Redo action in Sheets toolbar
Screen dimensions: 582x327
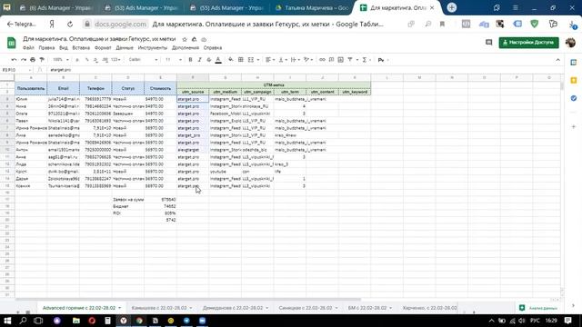click(x=24, y=60)
